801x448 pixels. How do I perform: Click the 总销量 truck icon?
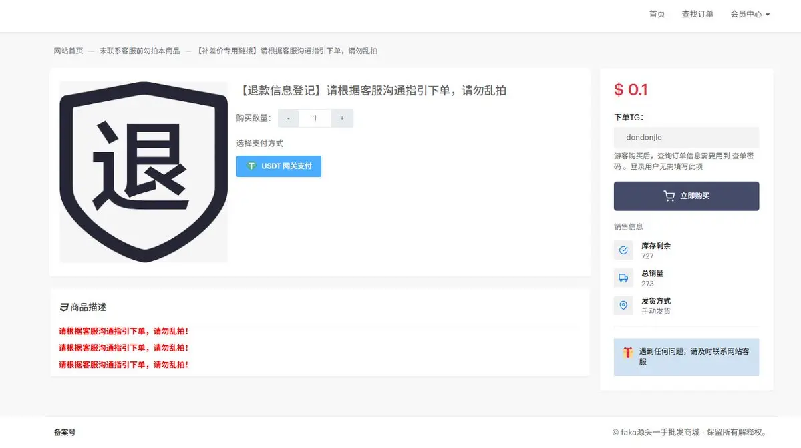click(623, 278)
